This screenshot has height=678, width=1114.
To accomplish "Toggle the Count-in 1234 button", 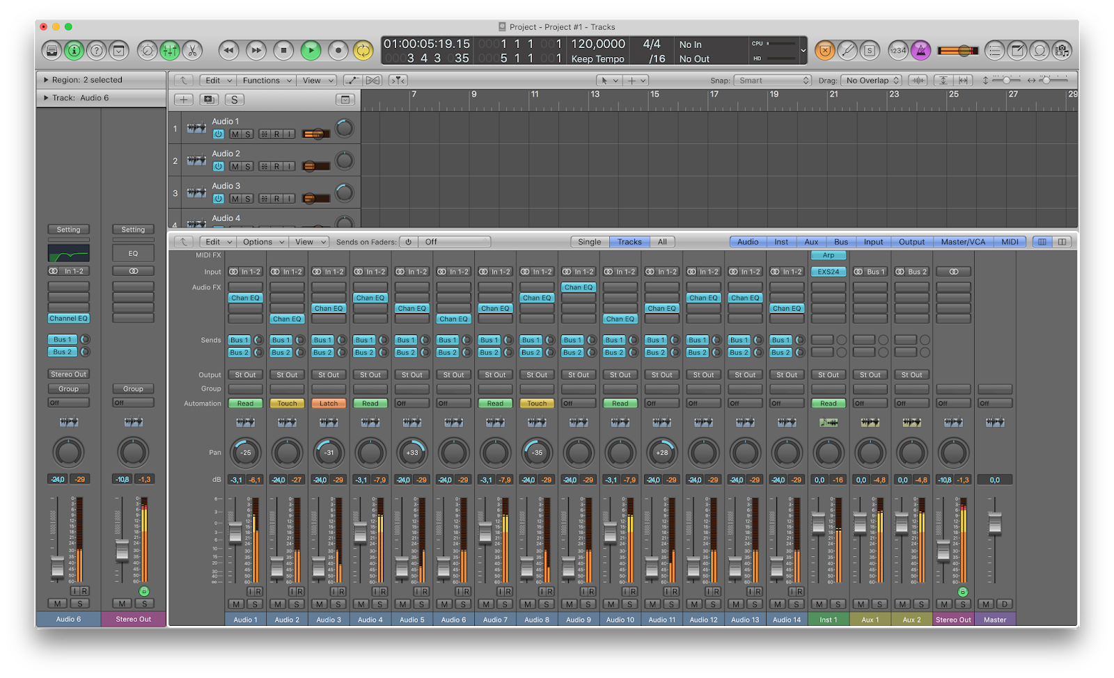I will click(898, 50).
